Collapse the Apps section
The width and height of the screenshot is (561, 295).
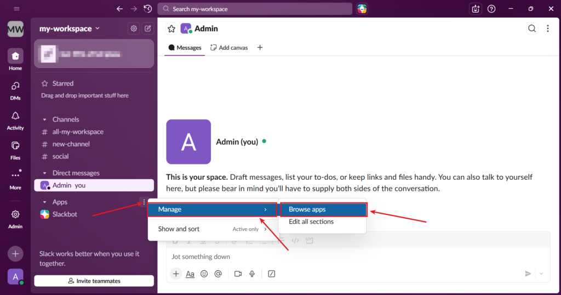coord(45,202)
